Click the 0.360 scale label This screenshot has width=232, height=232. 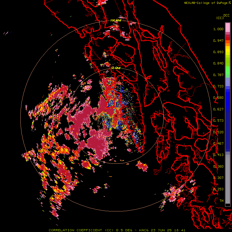point(218,167)
